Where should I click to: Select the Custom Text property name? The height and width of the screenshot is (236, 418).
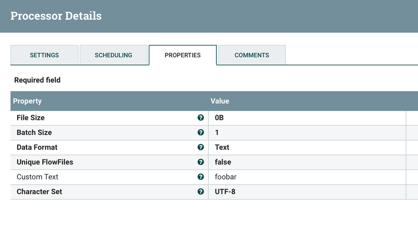click(x=38, y=177)
